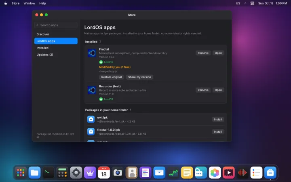The image size is (291, 182).
Task: Click the 'Packages in your home folder' heading
Action: (106, 110)
